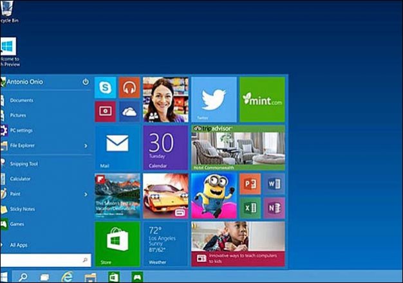This screenshot has height=283, width=403.
Task: Open Snipping Tool from the Start list
Action: 24,163
